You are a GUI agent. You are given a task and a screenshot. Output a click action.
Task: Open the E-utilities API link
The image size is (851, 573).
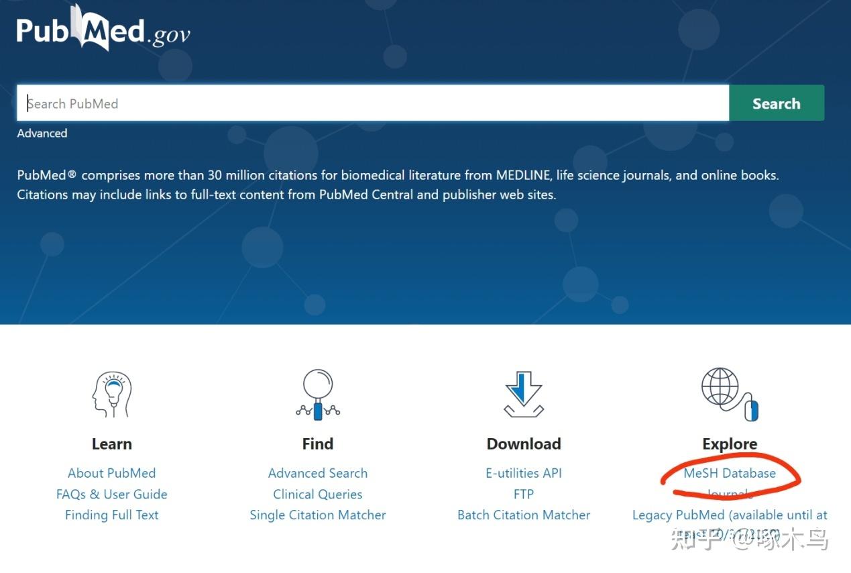click(524, 473)
